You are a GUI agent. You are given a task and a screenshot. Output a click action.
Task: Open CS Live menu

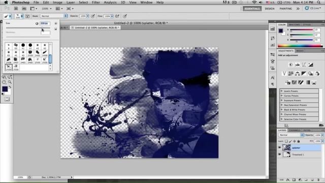pyautogui.click(x=313, y=8)
